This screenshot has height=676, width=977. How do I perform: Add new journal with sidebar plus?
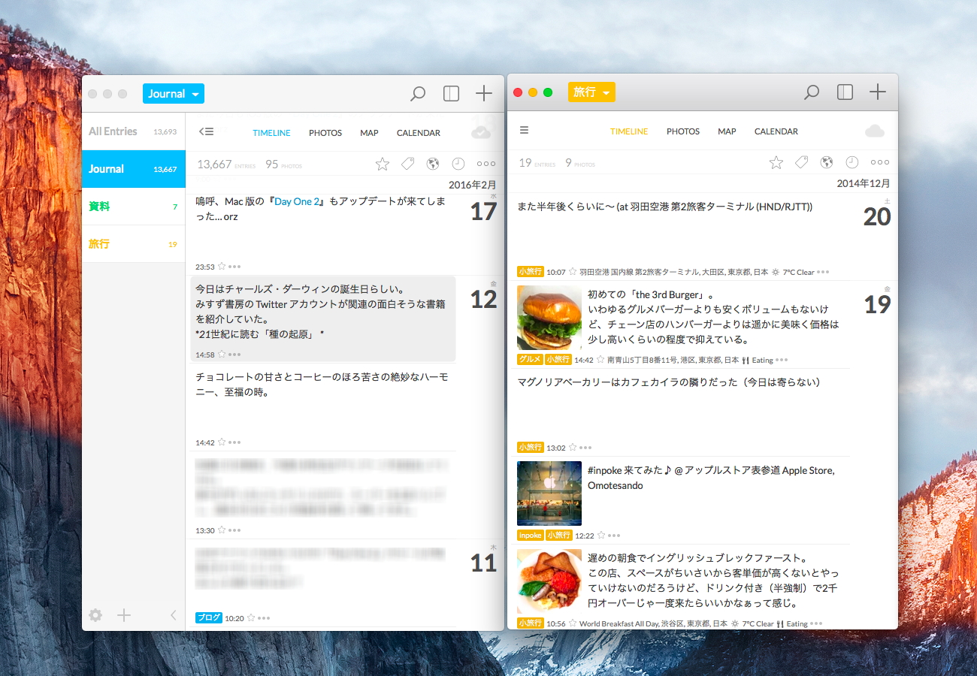[x=124, y=615]
